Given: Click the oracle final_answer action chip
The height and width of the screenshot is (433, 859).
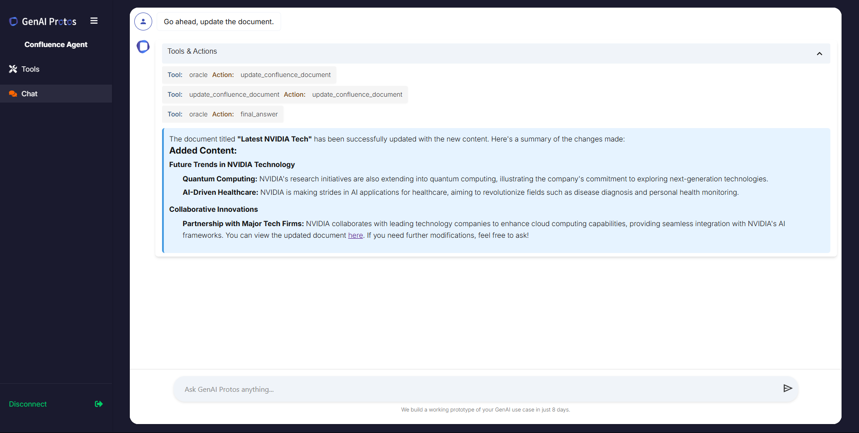Looking at the screenshot, I should tap(222, 114).
